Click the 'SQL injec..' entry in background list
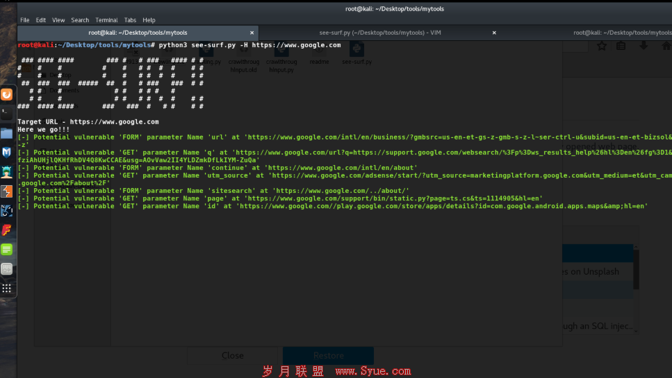 tap(598, 326)
